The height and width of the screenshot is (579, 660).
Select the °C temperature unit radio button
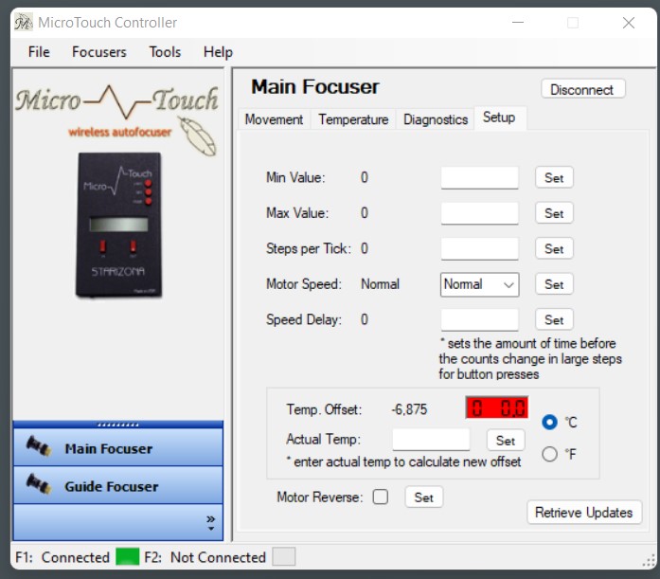tap(550, 422)
